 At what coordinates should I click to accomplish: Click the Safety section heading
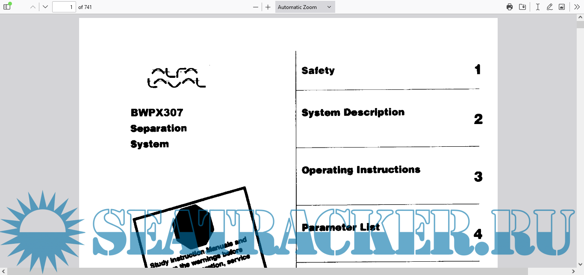(x=318, y=71)
